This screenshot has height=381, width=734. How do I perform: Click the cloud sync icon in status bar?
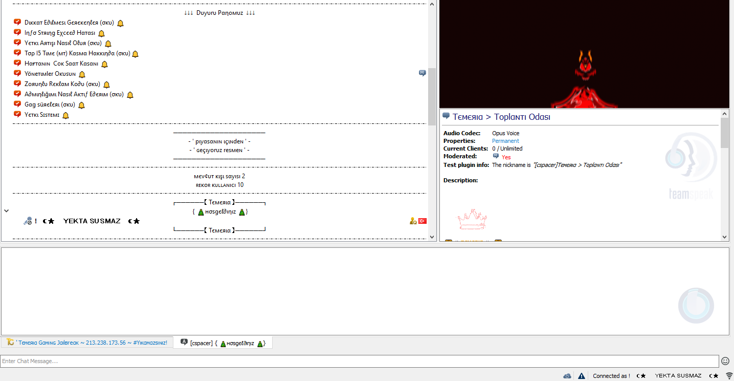click(567, 376)
